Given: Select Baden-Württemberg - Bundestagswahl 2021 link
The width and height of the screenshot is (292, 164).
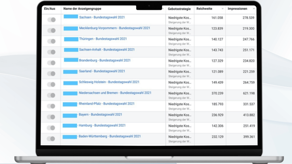Looking at the screenshot, I should [x=110, y=136].
